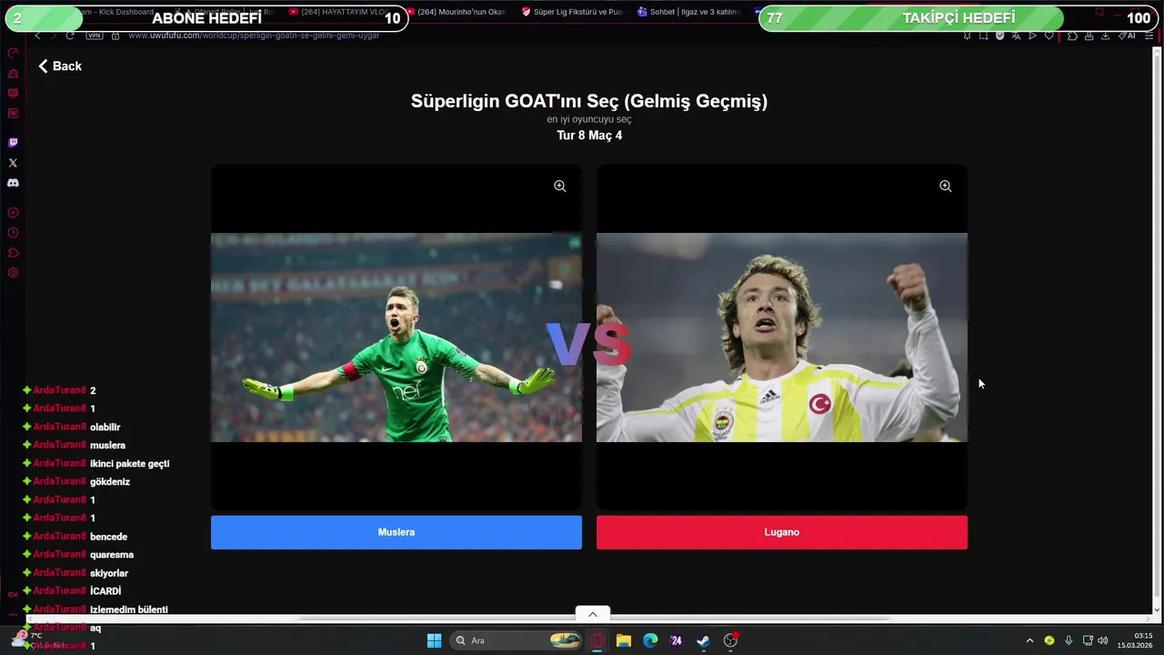Open File Explorer from the taskbar
This screenshot has height=655, width=1164.
point(624,640)
